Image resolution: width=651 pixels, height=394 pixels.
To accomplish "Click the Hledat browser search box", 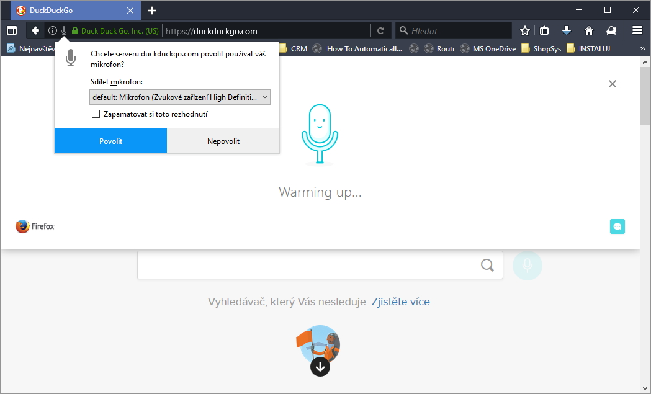I will tap(454, 31).
